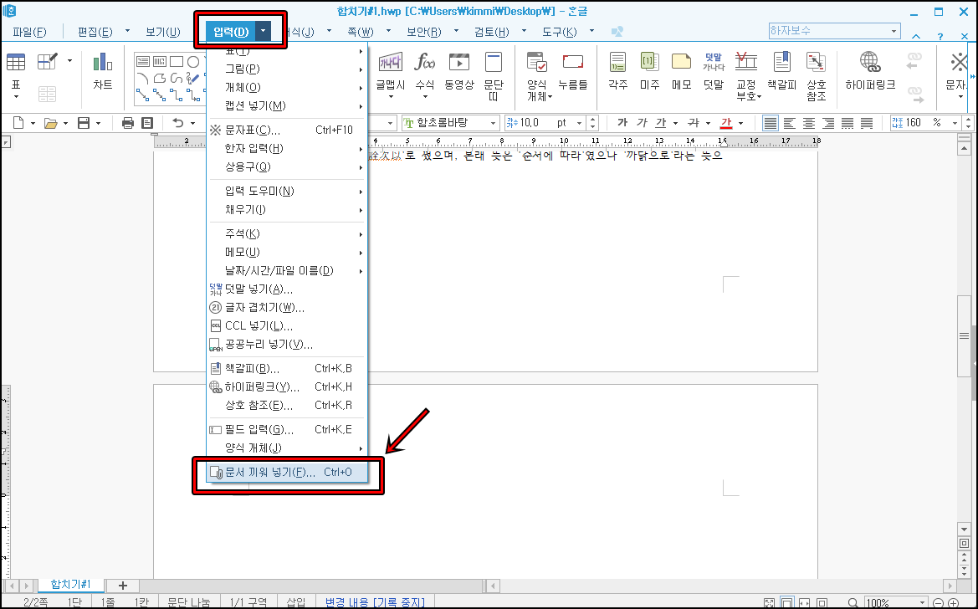Insert 각주 footnote

[x=618, y=71]
